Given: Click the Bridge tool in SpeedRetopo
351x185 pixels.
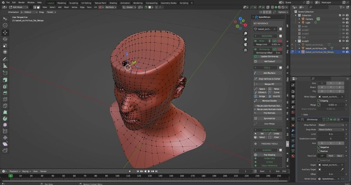Looking at the screenshot, I should pyautogui.click(x=262, y=96).
